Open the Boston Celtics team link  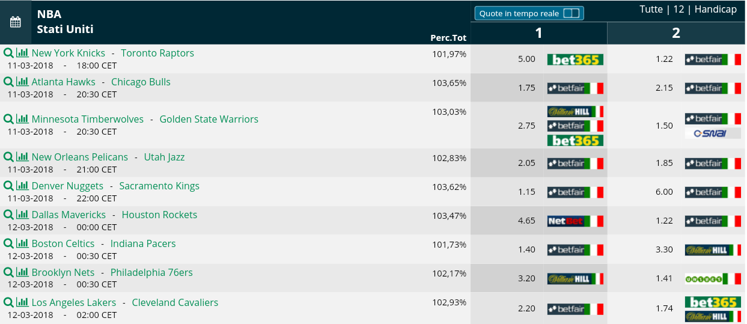(x=63, y=243)
